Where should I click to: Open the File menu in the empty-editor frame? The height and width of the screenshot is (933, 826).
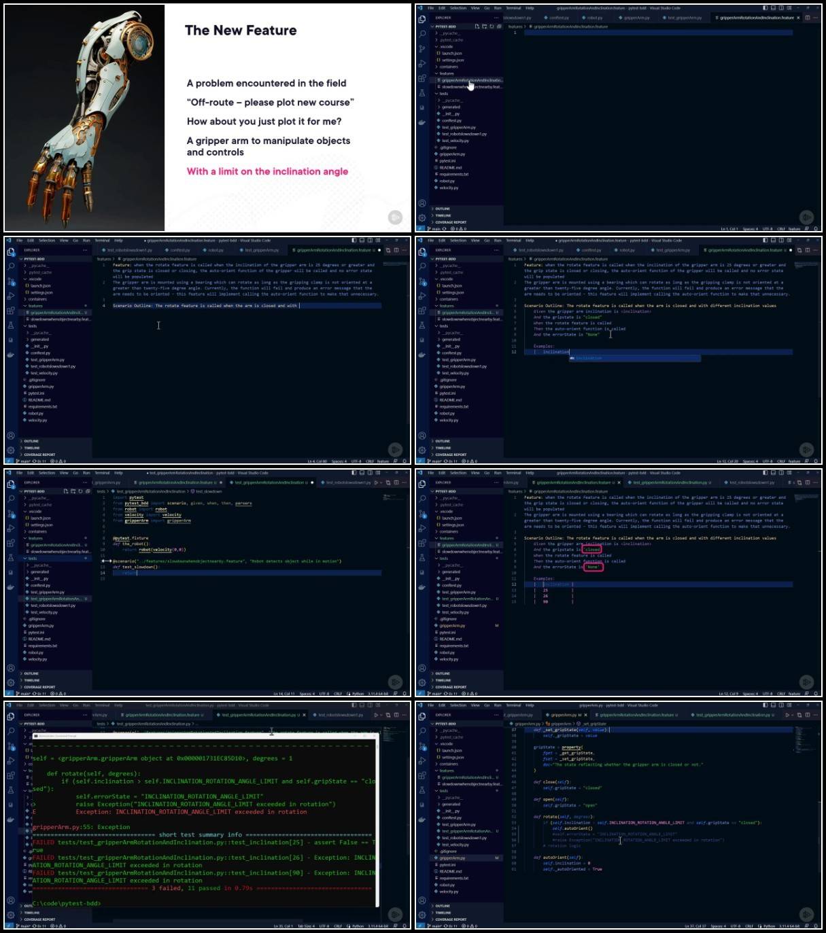click(x=431, y=8)
